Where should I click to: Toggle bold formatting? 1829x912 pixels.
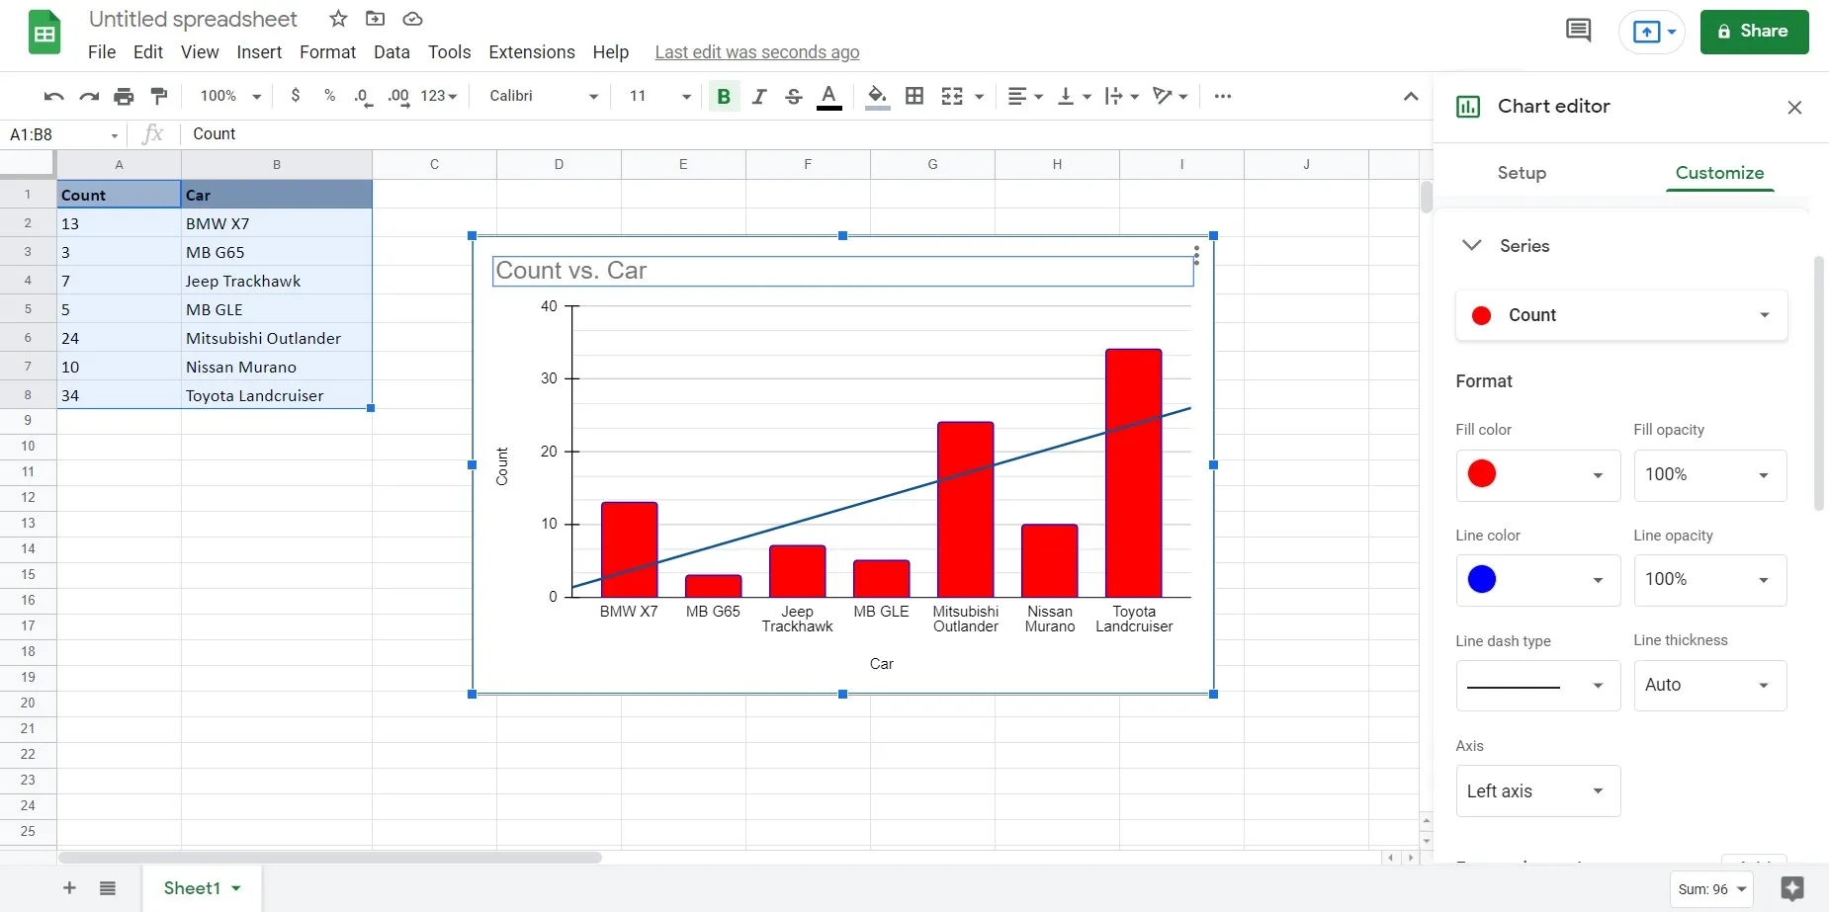pyautogui.click(x=724, y=96)
